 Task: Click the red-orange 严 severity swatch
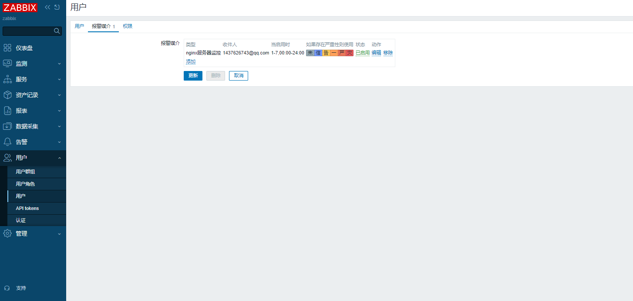[x=341, y=53]
